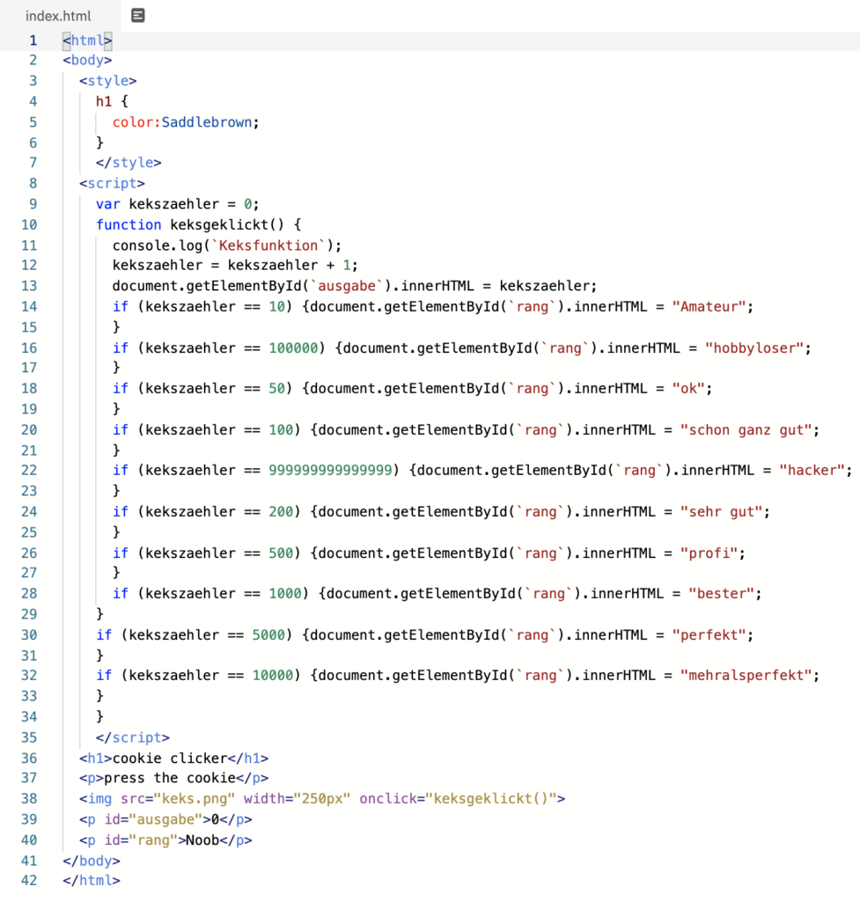Click the h1 selector on line 4

[104, 102]
